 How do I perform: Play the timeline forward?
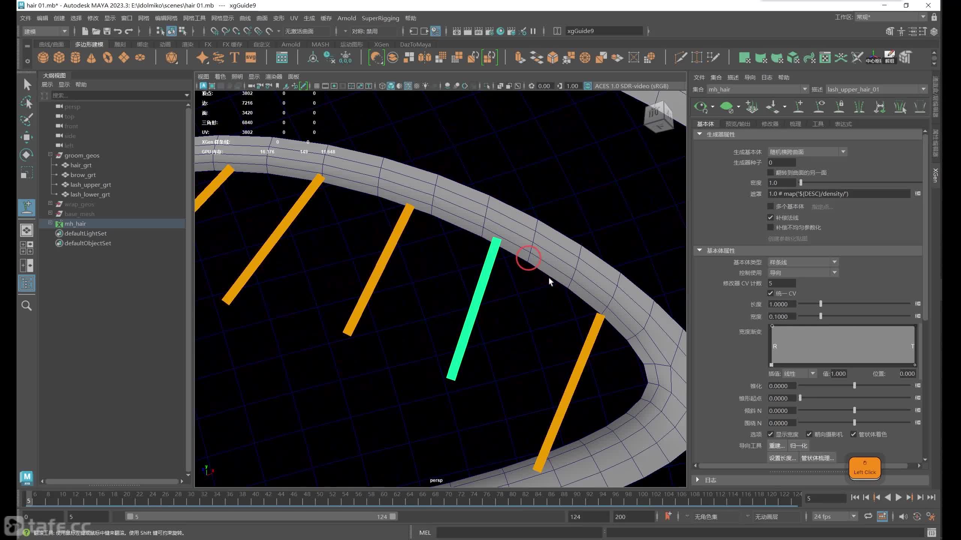click(899, 498)
